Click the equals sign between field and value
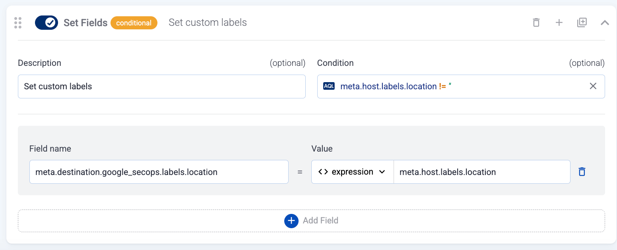Viewport: 617px width, 250px height. point(301,171)
